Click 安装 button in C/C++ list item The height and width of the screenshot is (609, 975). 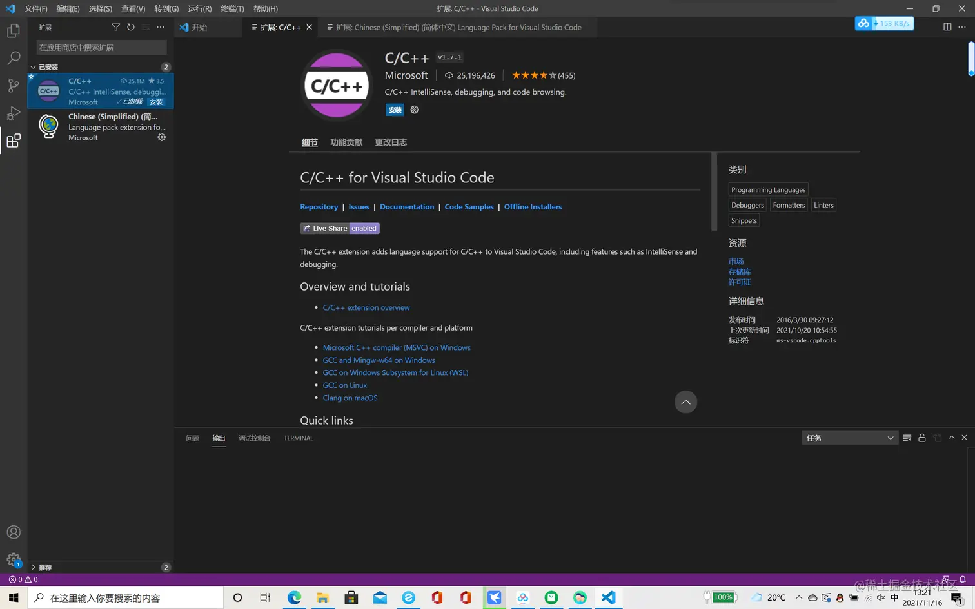156,102
